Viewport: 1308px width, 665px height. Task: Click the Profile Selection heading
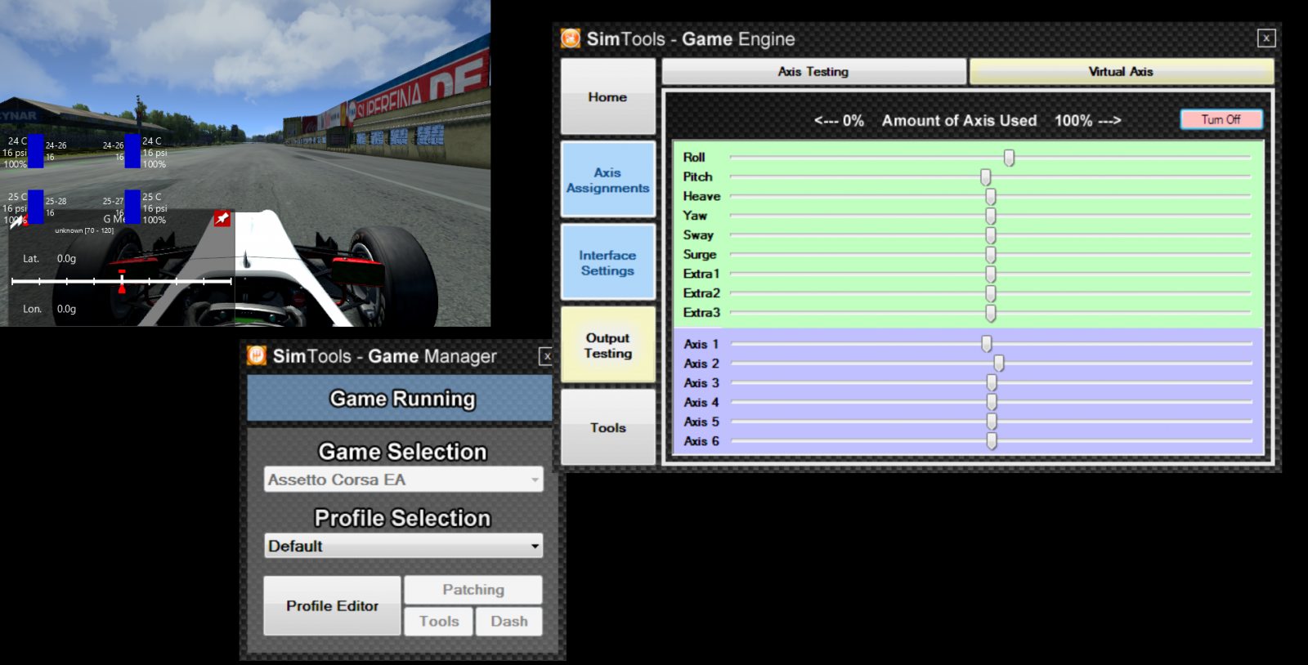[402, 518]
